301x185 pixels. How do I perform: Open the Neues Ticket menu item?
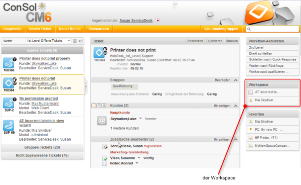point(40,29)
